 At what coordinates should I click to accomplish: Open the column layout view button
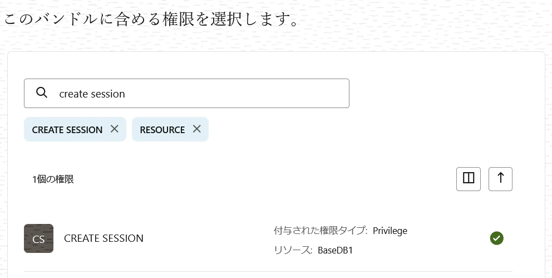point(468,179)
